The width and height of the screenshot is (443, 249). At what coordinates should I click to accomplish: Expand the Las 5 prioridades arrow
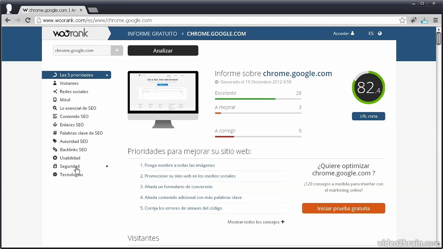[x=107, y=75]
